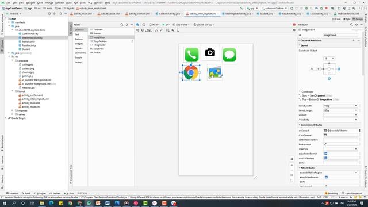Screen dimensions: 368x207
Task: Switch editor to Split view
Action: [347, 19]
